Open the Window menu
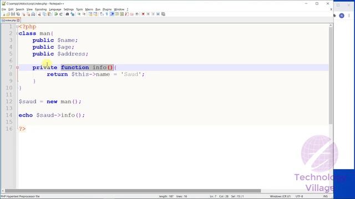 click(119, 9)
